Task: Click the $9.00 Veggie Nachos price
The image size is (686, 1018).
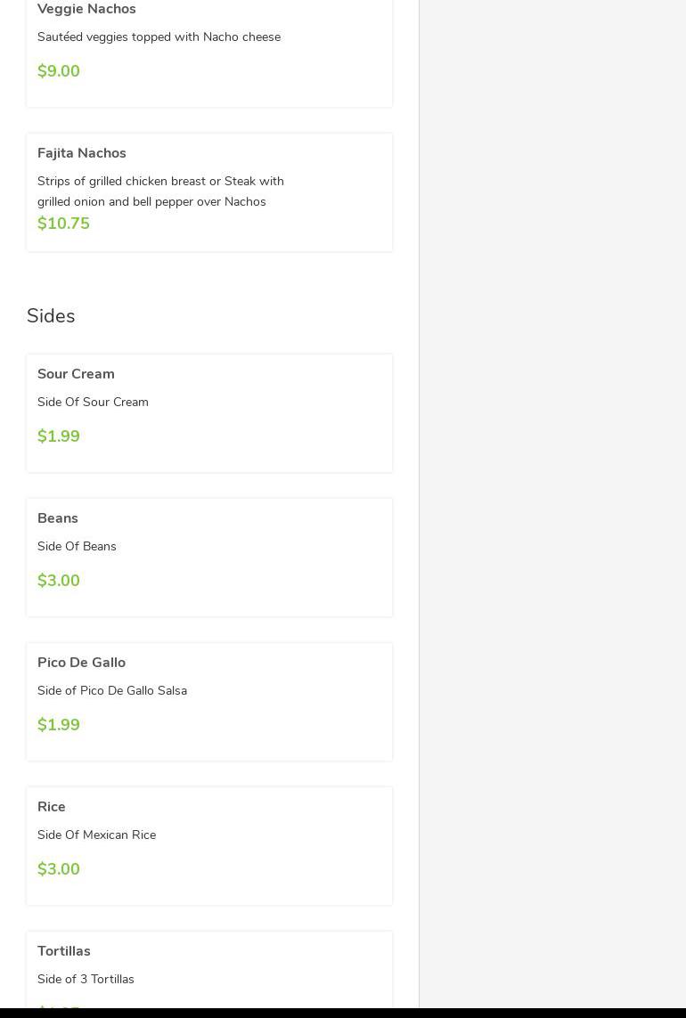Action: (59, 71)
